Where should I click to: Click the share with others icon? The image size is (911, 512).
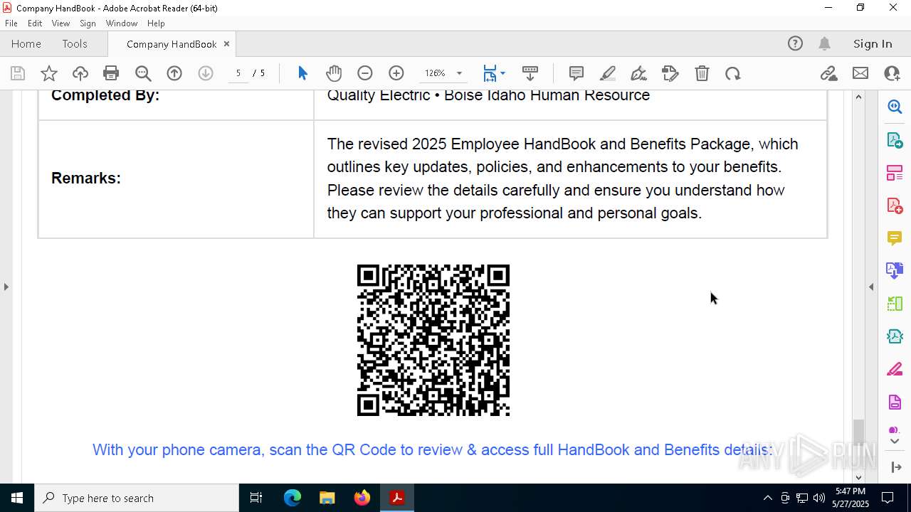892,73
